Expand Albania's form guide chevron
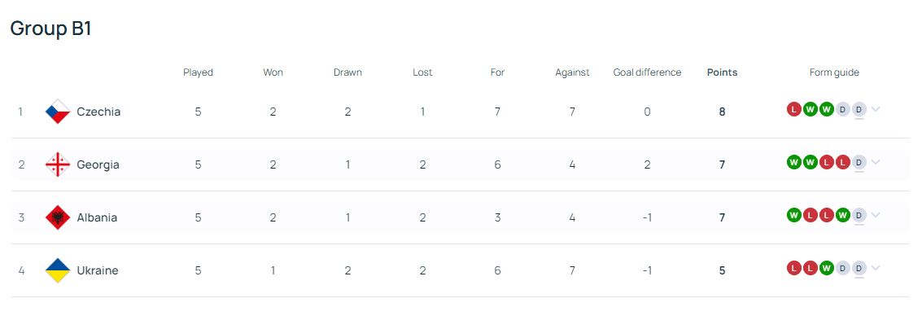The height and width of the screenshot is (329, 922). click(876, 215)
